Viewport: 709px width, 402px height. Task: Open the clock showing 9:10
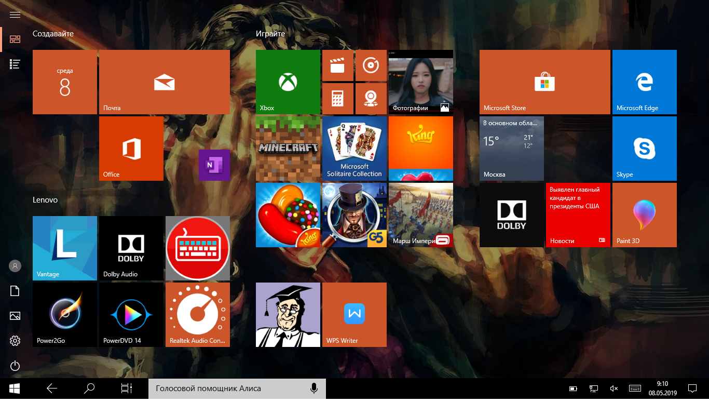coord(662,388)
